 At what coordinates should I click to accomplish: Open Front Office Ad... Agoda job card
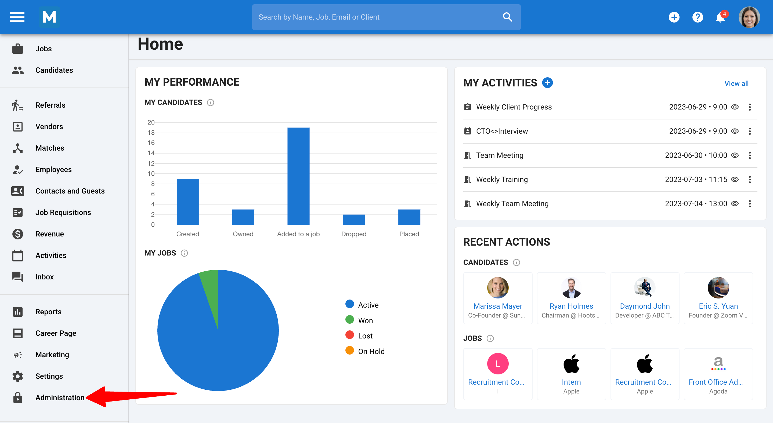(718, 374)
